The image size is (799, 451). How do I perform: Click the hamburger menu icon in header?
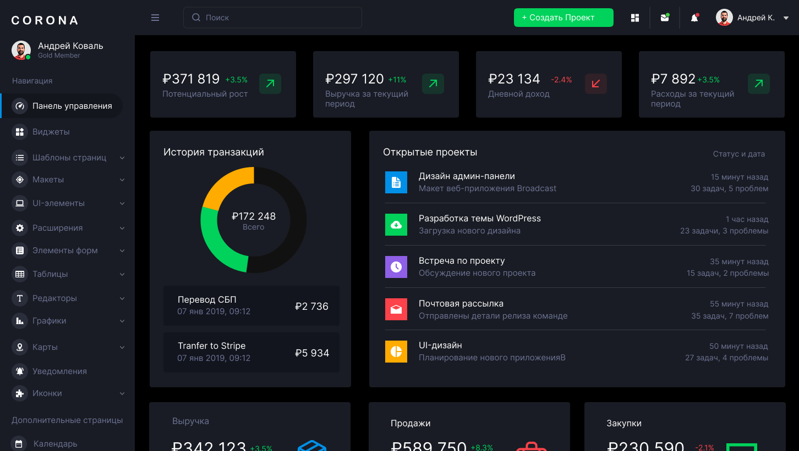click(155, 18)
